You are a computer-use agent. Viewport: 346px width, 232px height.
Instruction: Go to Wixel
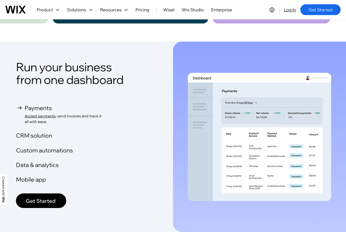(x=169, y=10)
